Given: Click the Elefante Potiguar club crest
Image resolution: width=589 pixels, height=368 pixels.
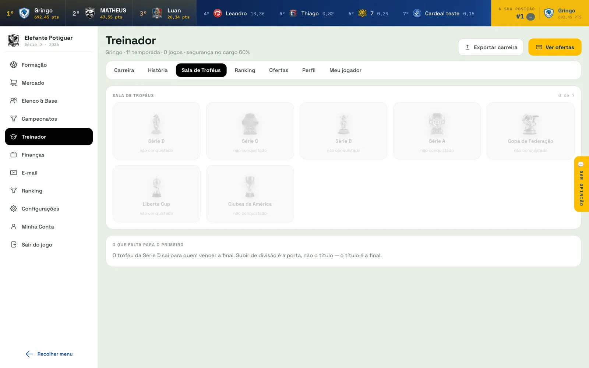Looking at the screenshot, I should point(14,40).
